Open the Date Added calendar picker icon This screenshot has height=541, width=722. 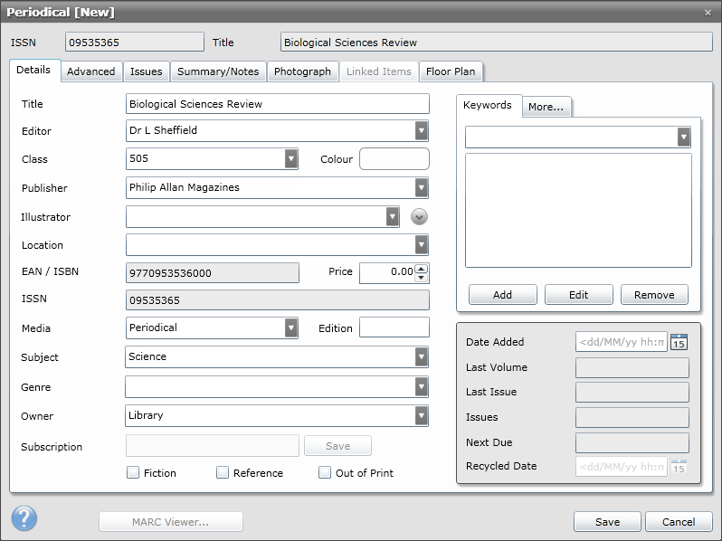(x=679, y=342)
